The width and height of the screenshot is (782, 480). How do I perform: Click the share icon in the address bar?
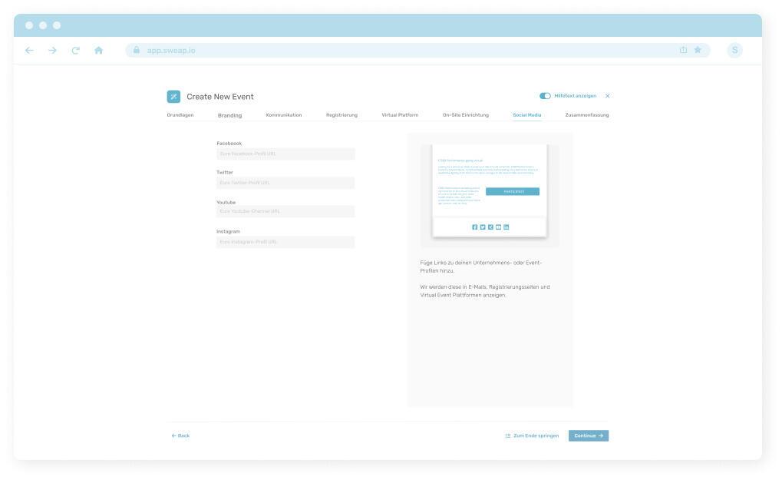tap(683, 51)
